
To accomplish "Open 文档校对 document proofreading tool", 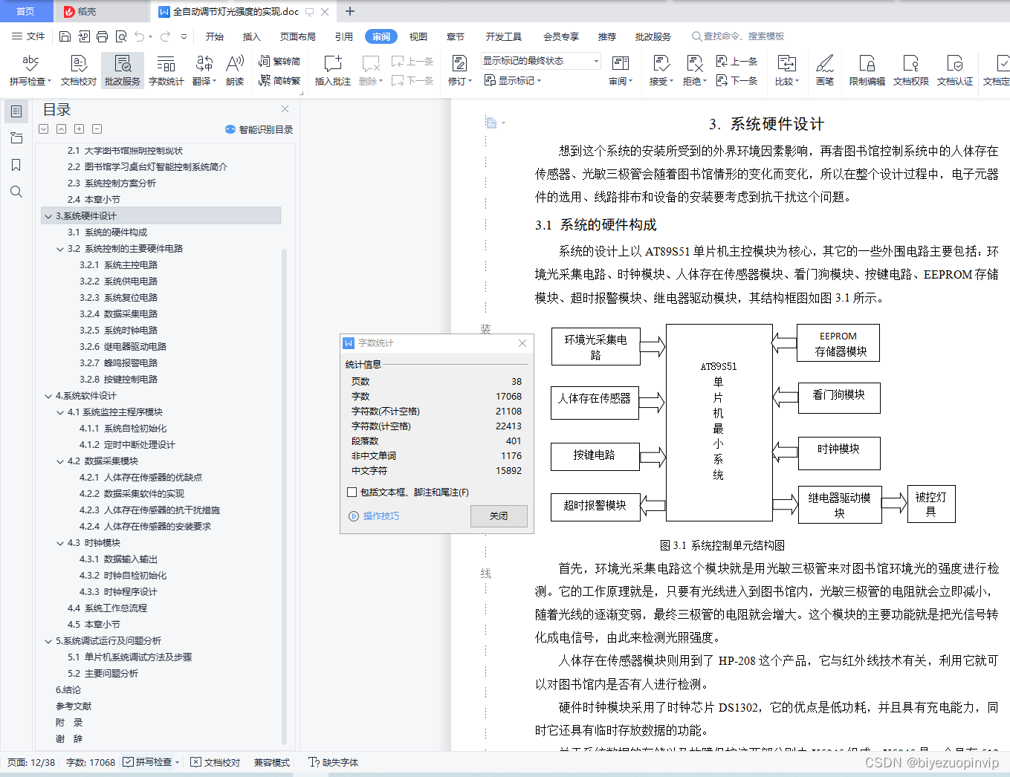I will tap(79, 71).
